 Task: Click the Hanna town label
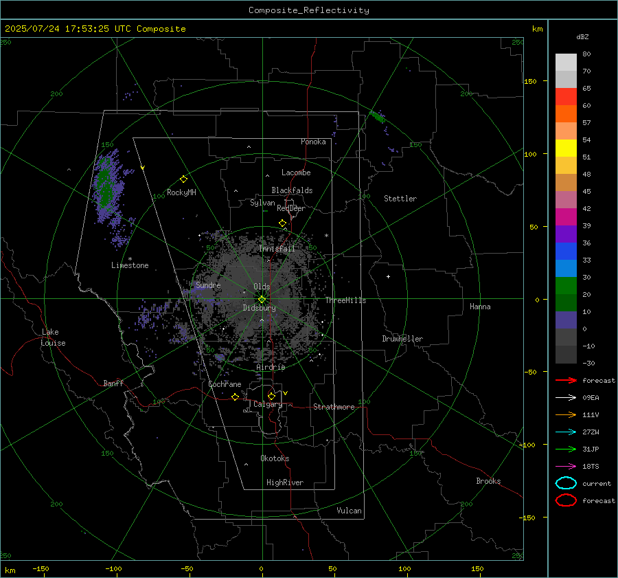tap(480, 307)
